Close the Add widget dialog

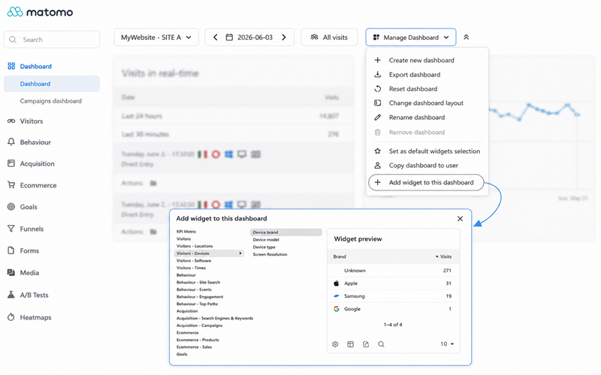click(x=460, y=218)
